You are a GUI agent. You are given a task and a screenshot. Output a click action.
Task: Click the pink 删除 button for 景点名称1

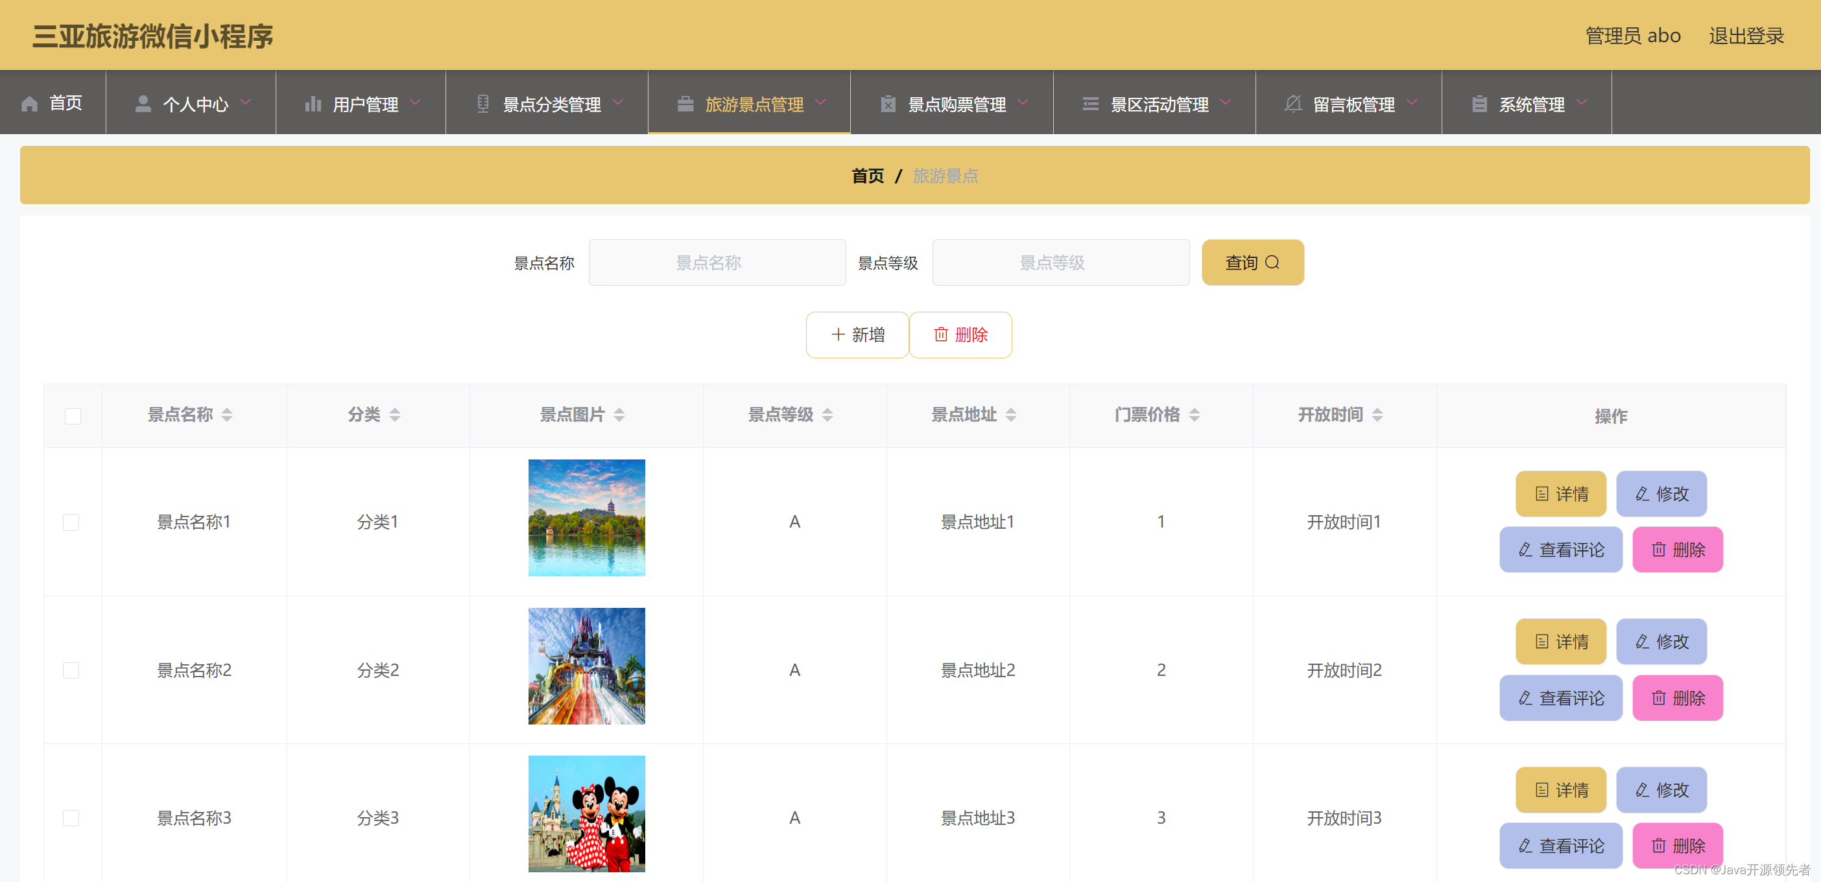1678,550
